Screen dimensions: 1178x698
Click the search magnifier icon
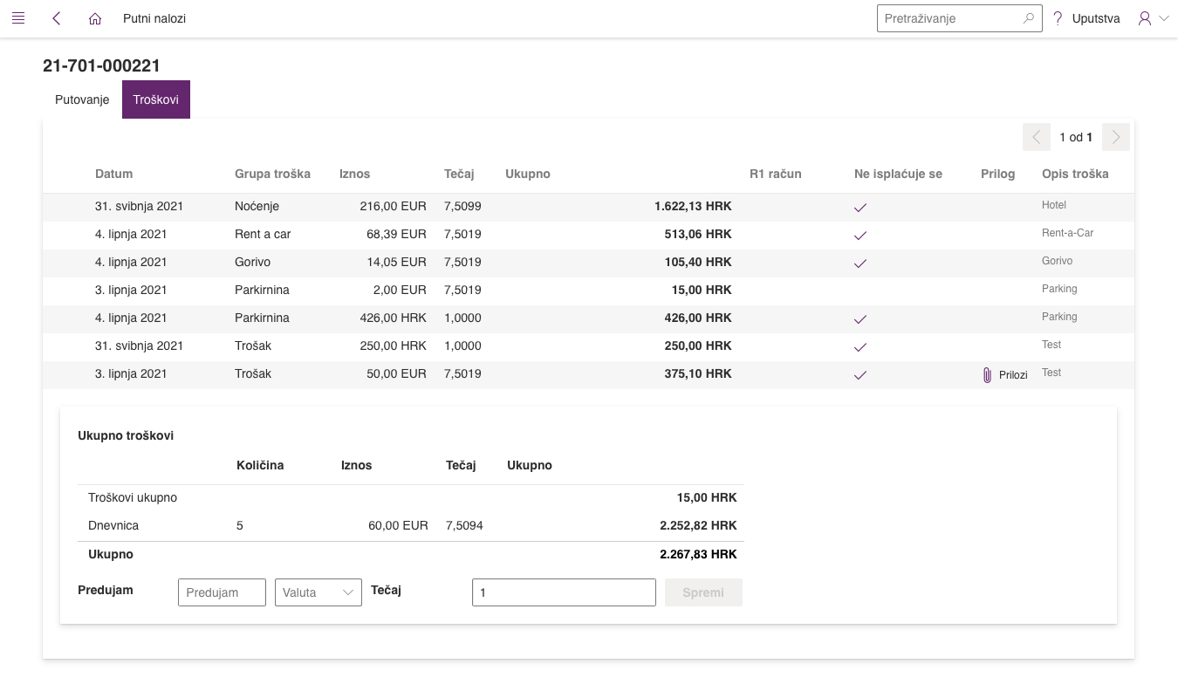coord(1029,18)
